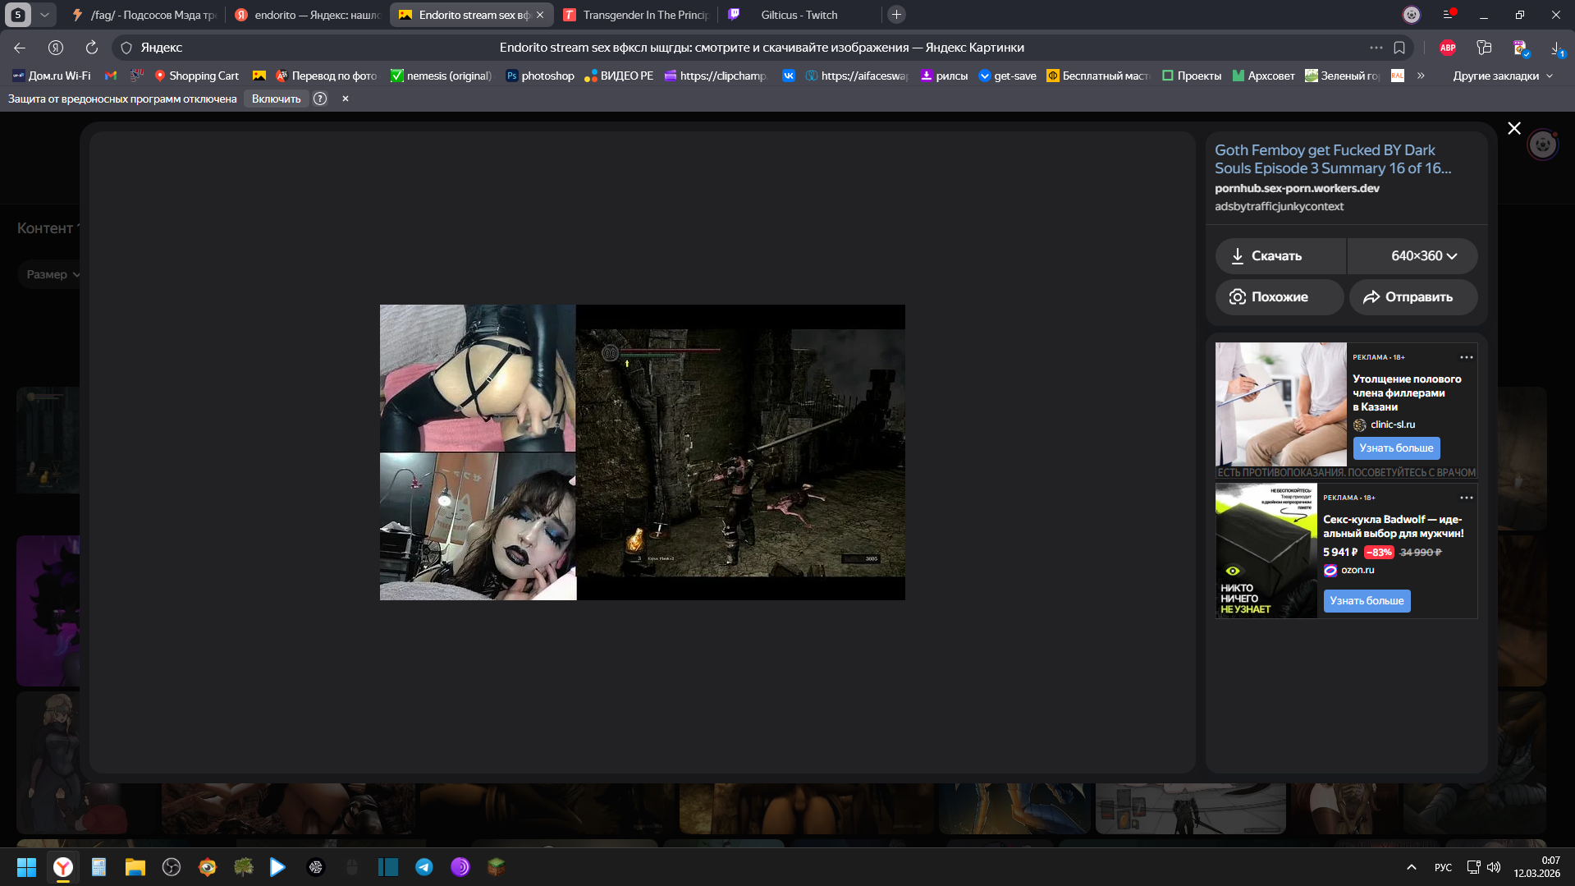The width and height of the screenshot is (1575, 886).
Task: Share the image with Отправить
Action: pyautogui.click(x=1413, y=297)
